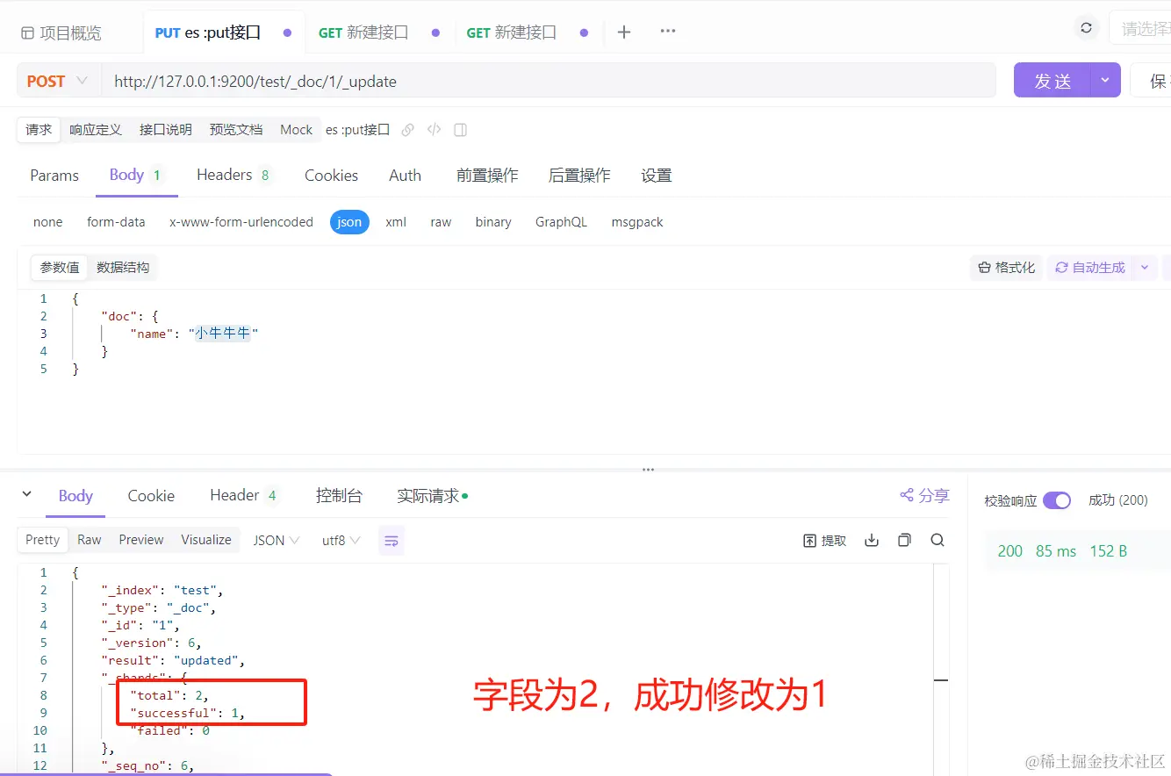Open the response Header tab
Image resolution: width=1171 pixels, height=776 pixels.
click(244, 496)
